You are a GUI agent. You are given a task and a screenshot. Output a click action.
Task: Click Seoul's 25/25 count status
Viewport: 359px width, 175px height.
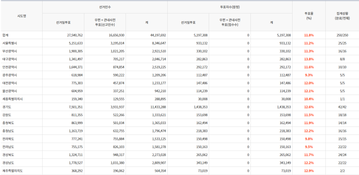pyautogui.click(x=342, y=43)
